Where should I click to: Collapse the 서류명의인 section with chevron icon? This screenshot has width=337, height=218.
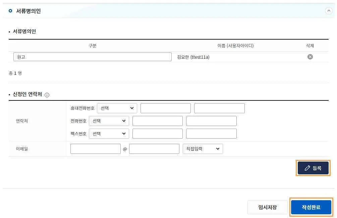click(x=329, y=11)
